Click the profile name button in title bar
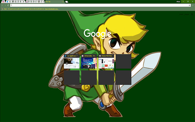 178,2
